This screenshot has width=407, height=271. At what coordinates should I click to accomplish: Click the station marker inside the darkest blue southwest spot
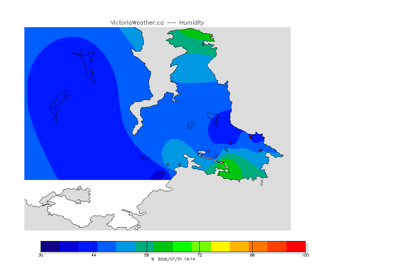pyautogui.click(x=163, y=172)
